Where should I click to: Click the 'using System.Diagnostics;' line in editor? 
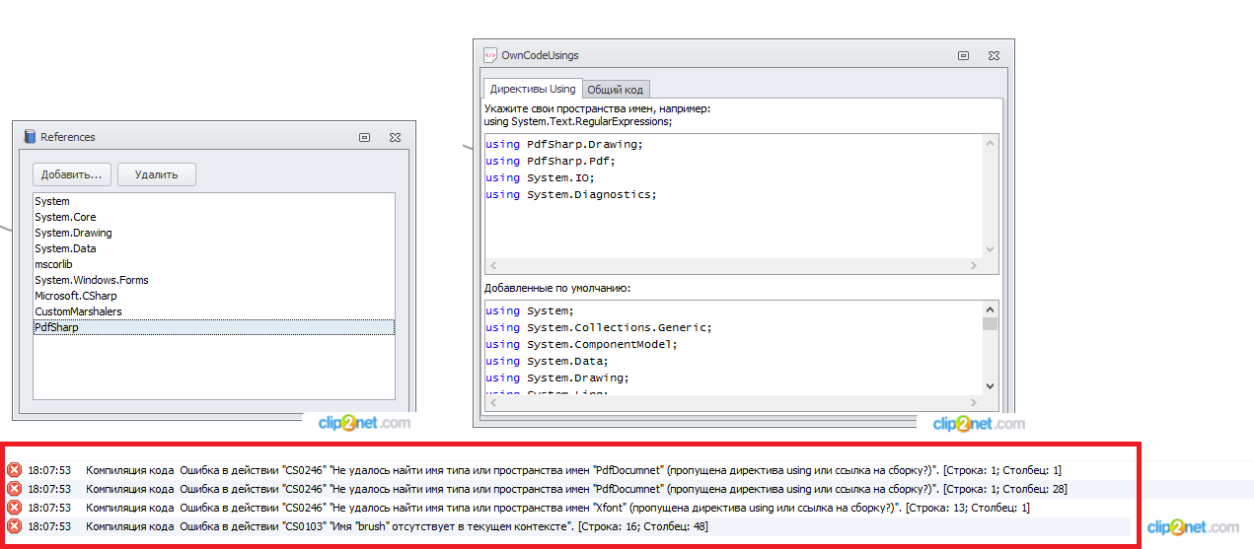click(x=570, y=194)
